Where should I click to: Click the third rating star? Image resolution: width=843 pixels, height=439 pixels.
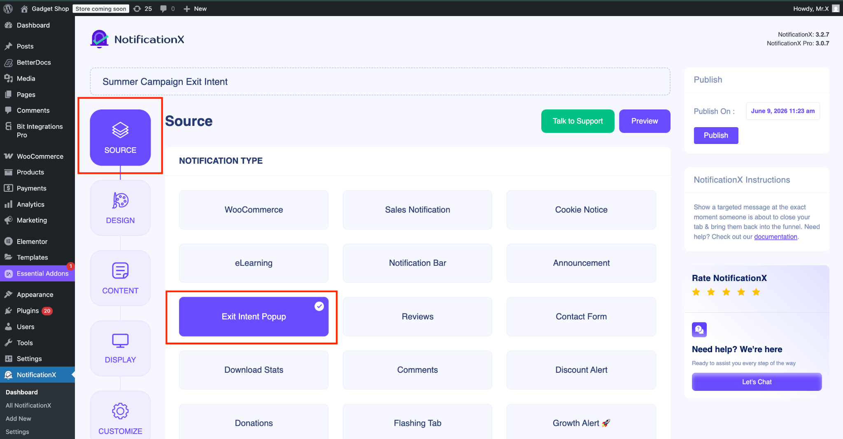tap(726, 292)
